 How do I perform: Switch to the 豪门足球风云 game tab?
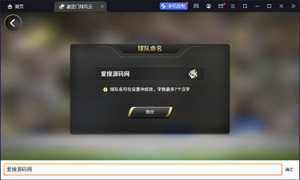(x=80, y=7)
